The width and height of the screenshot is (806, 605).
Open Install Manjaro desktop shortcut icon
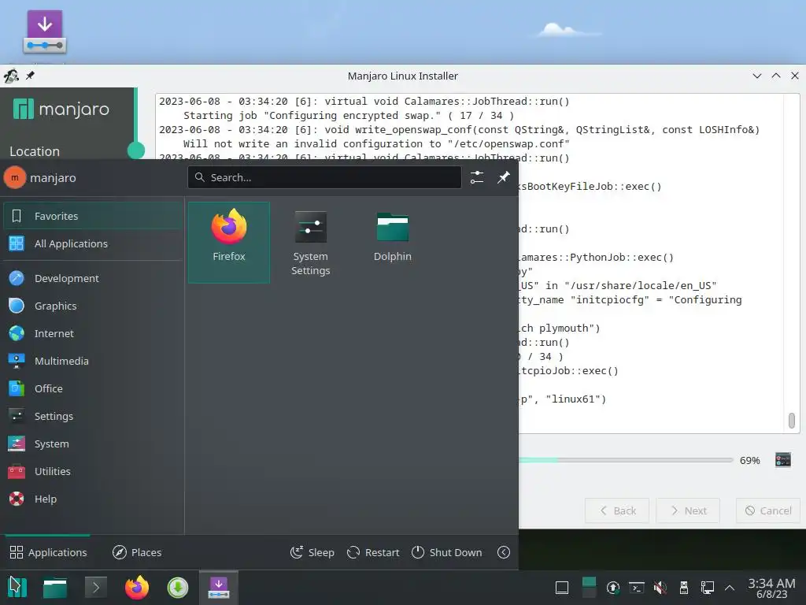click(x=45, y=32)
